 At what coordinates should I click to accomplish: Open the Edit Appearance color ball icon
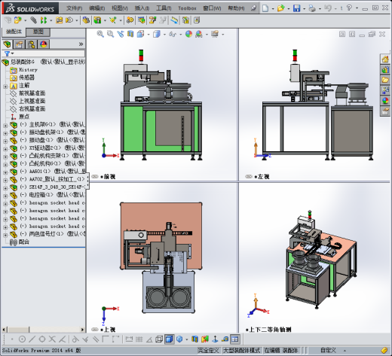pyautogui.click(x=188, y=34)
